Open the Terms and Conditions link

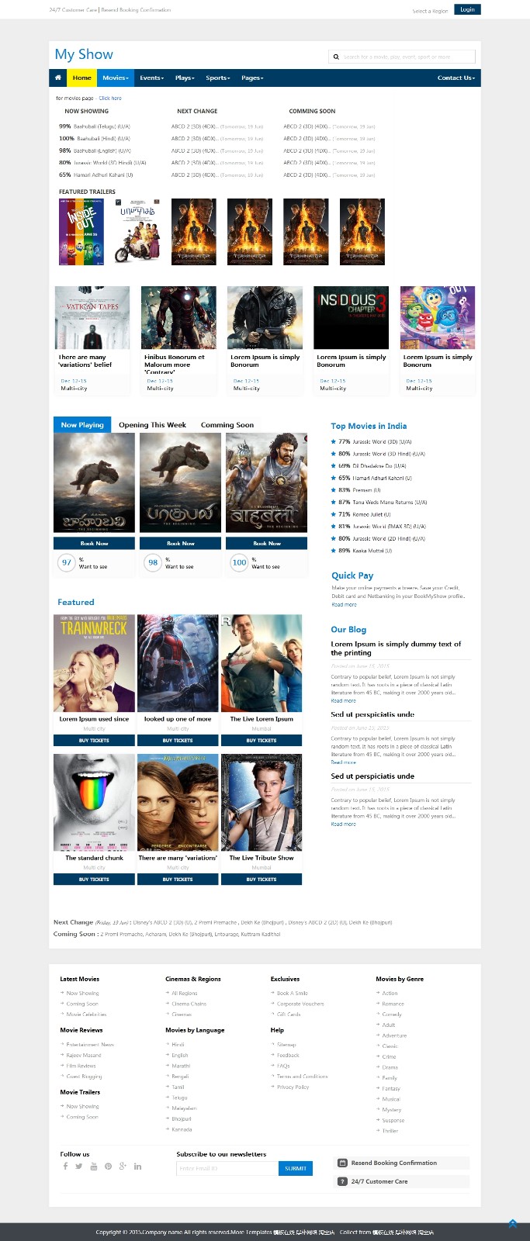point(303,1076)
